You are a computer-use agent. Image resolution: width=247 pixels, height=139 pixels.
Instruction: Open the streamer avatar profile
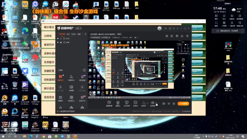tap(159, 28)
